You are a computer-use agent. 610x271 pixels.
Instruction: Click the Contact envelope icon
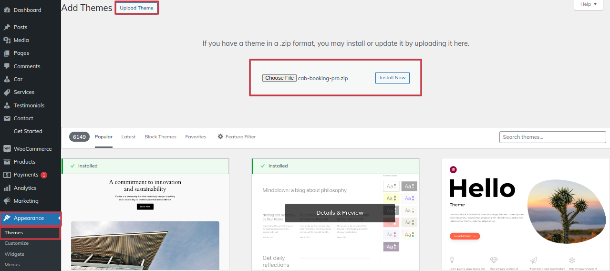point(7,118)
